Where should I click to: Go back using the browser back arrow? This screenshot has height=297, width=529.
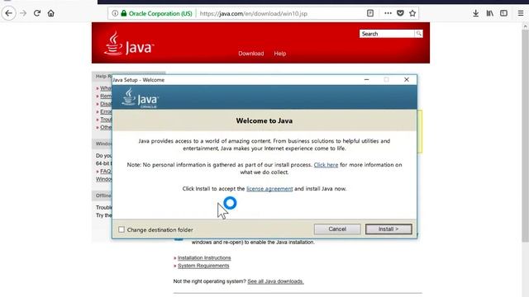point(9,13)
